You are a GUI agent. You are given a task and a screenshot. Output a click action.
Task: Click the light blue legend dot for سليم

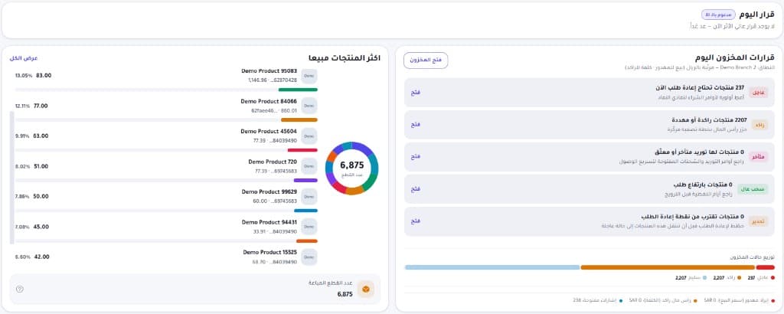point(705,277)
